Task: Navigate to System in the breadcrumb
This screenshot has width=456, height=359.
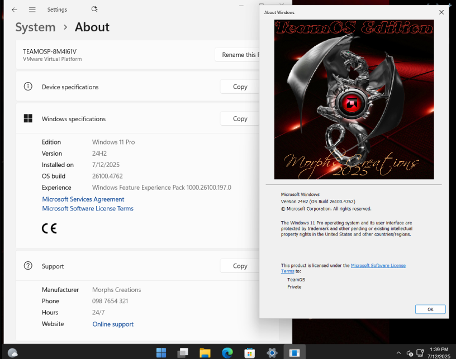Action: click(35, 27)
